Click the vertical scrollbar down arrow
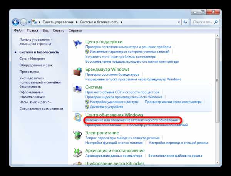 217,162
